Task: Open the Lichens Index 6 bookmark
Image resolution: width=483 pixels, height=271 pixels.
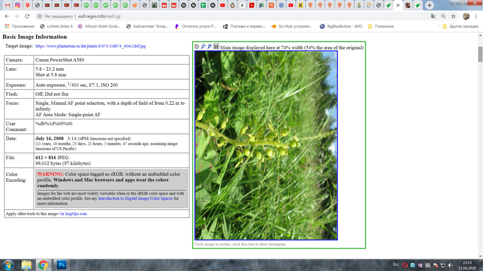Action: [56, 26]
